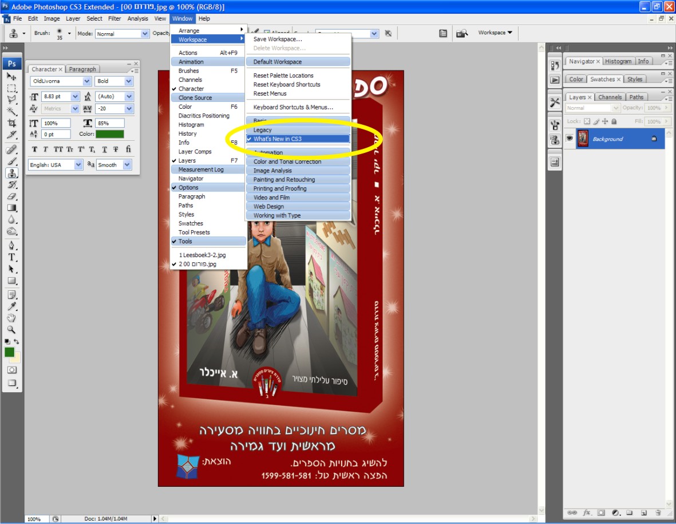Toggle Strikethrough in Character panel
This screenshot has height=524, width=676.
[x=116, y=149]
